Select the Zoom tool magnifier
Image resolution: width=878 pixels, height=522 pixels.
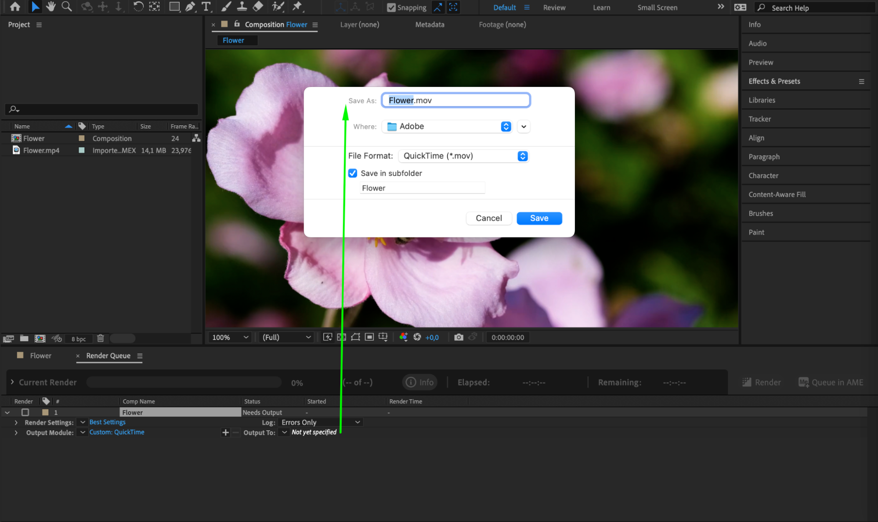click(x=67, y=7)
